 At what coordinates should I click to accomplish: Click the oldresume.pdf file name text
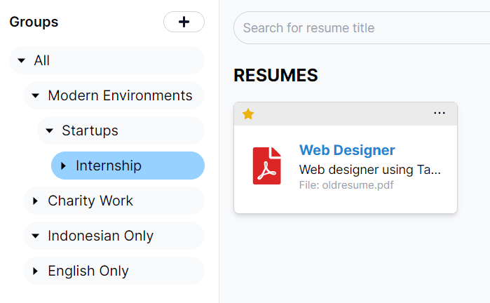pos(358,185)
